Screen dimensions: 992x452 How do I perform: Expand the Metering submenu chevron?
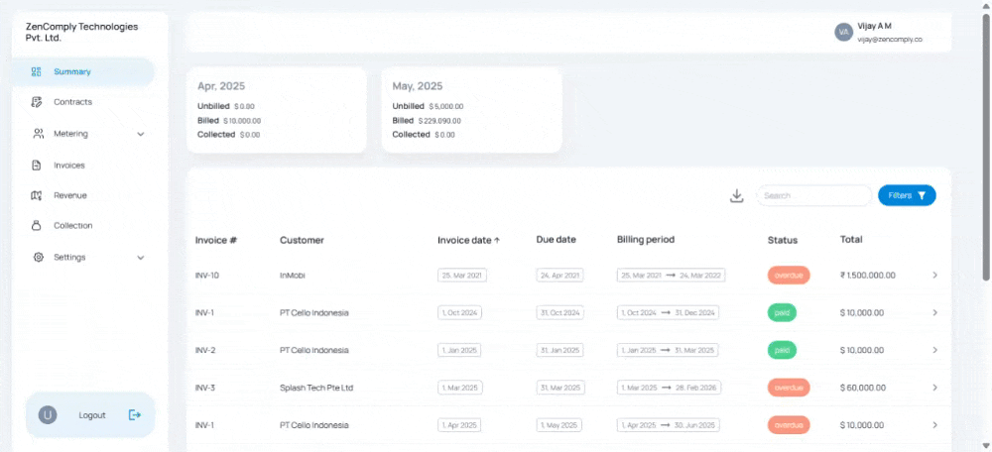pos(141,134)
